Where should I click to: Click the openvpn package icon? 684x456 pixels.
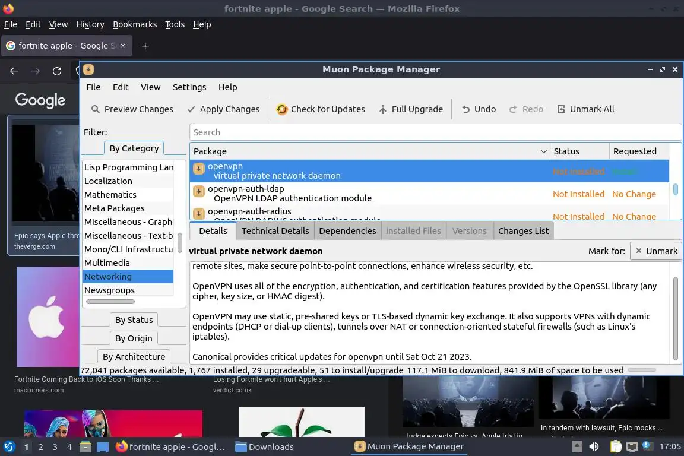click(198, 169)
